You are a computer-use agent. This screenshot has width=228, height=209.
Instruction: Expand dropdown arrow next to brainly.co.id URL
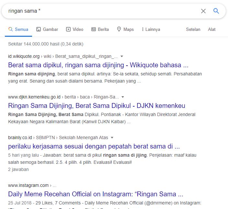pos(112,137)
